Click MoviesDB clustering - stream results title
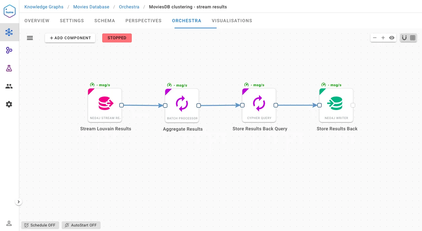422x231 pixels. [188, 7]
